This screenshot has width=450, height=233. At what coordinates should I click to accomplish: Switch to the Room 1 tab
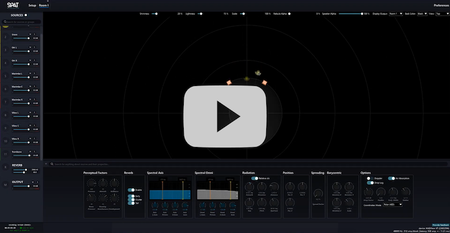(44, 6)
